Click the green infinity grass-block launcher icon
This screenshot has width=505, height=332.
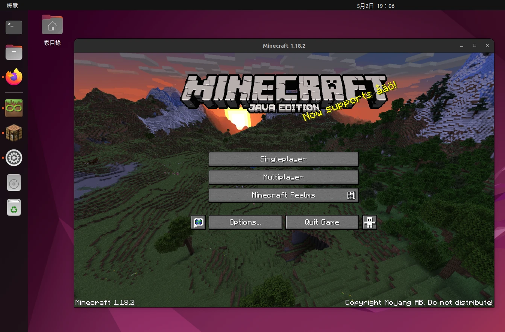click(x=14, y=108)
